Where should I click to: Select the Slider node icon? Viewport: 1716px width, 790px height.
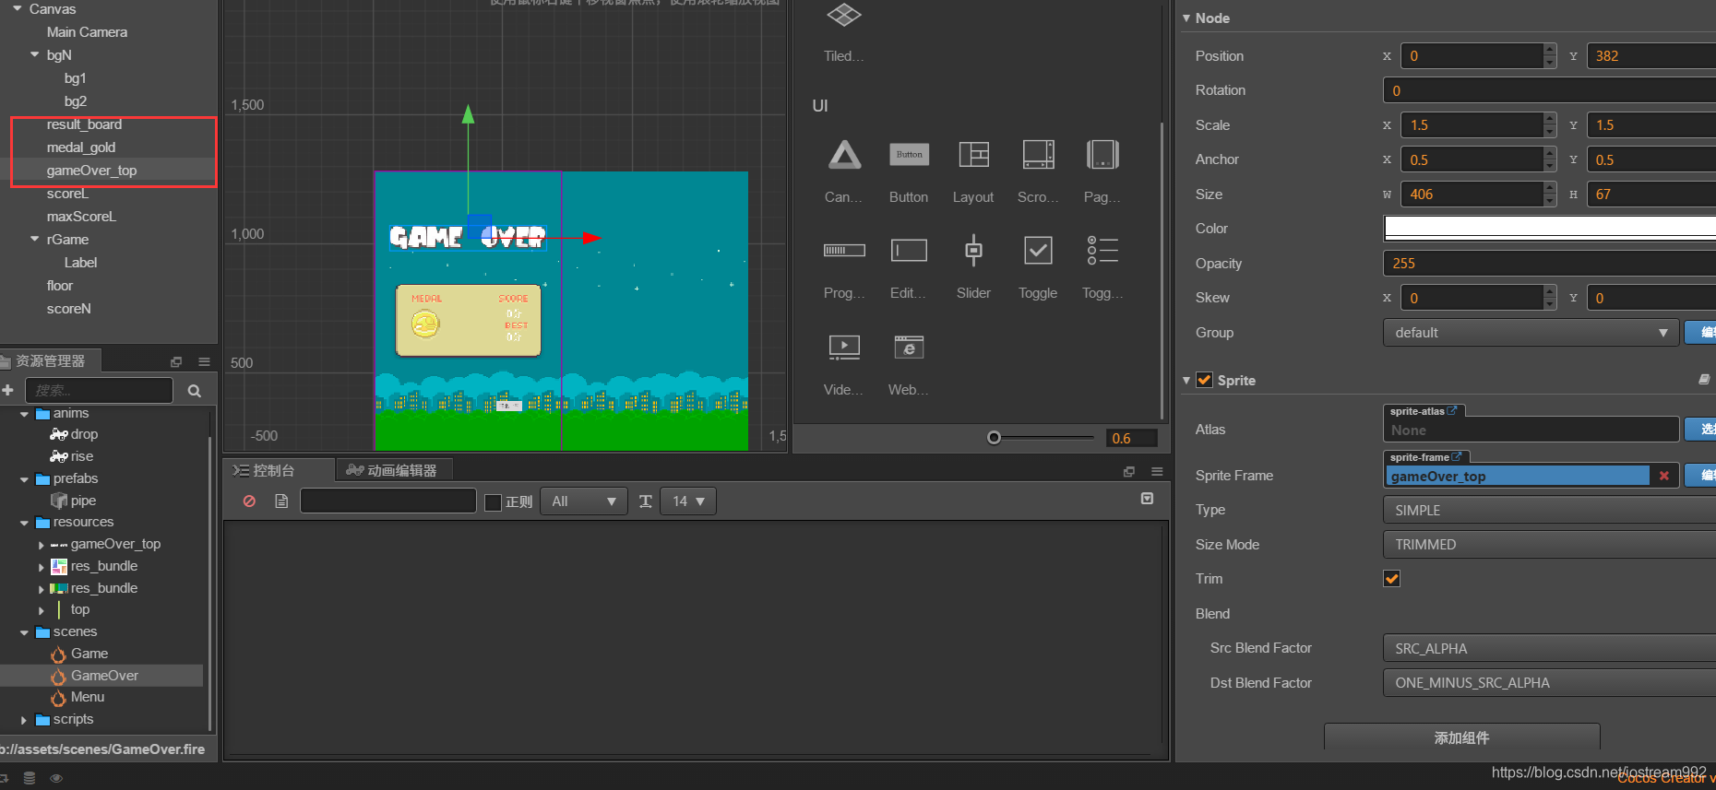coord(973,251)
